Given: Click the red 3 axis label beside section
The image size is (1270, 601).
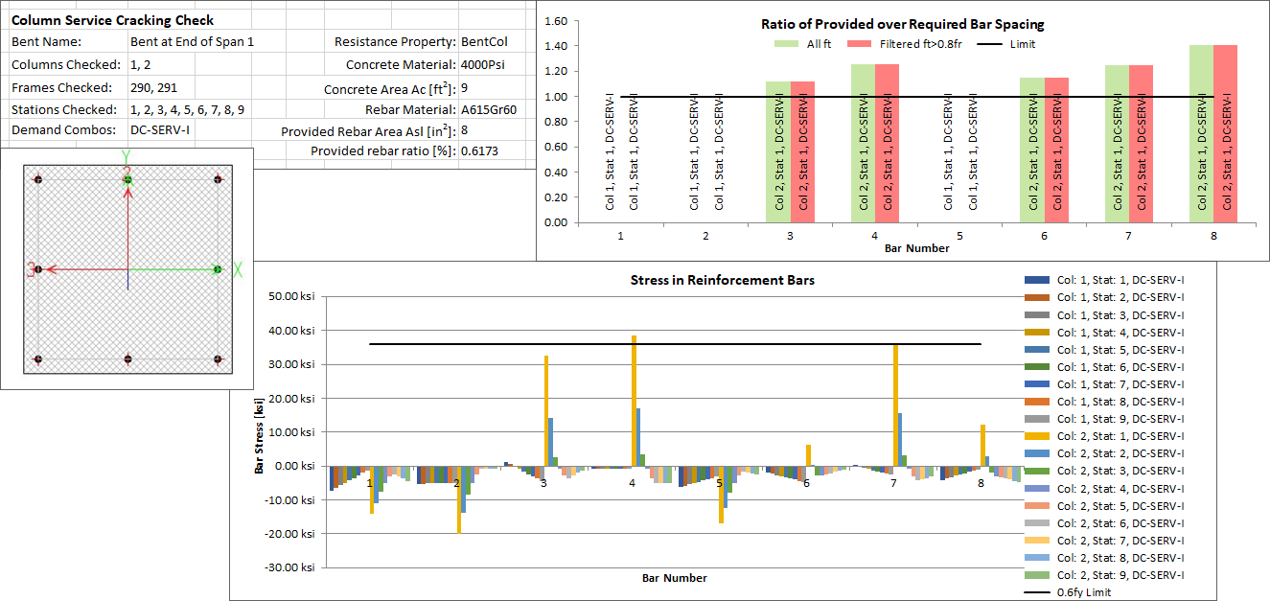Looking at the screenshot, I should point(31,269).
